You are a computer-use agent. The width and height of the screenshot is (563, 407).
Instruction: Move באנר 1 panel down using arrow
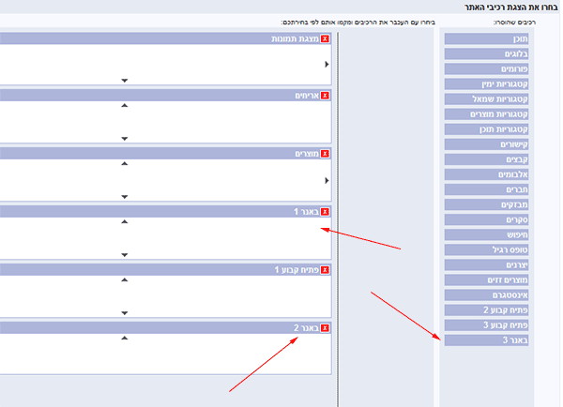[124, 254]
